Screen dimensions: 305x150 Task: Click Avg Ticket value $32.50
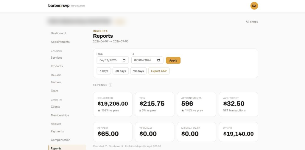pyautogui.click(x=234, y=103)
